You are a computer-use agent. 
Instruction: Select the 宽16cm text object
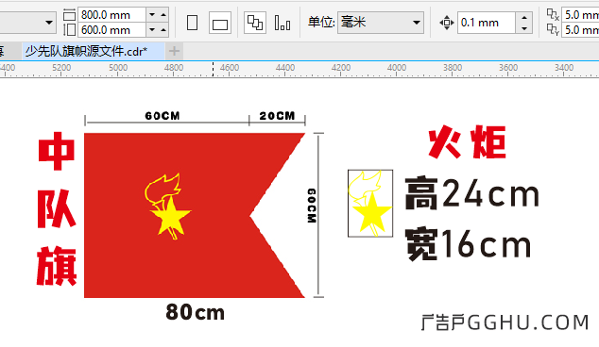point(468,244)
